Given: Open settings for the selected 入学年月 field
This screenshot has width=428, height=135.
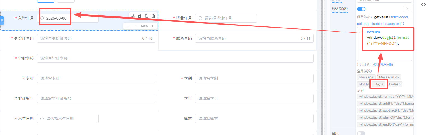Looking at the screenshot, I should [133, 16].
